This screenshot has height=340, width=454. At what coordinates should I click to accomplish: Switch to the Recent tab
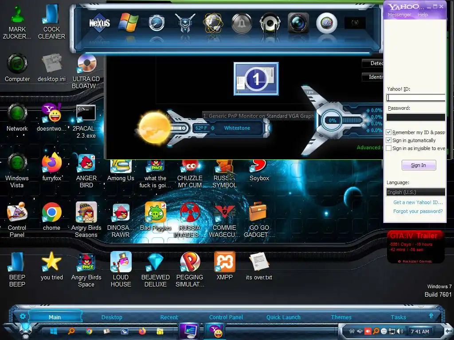[x=169, y=317]
